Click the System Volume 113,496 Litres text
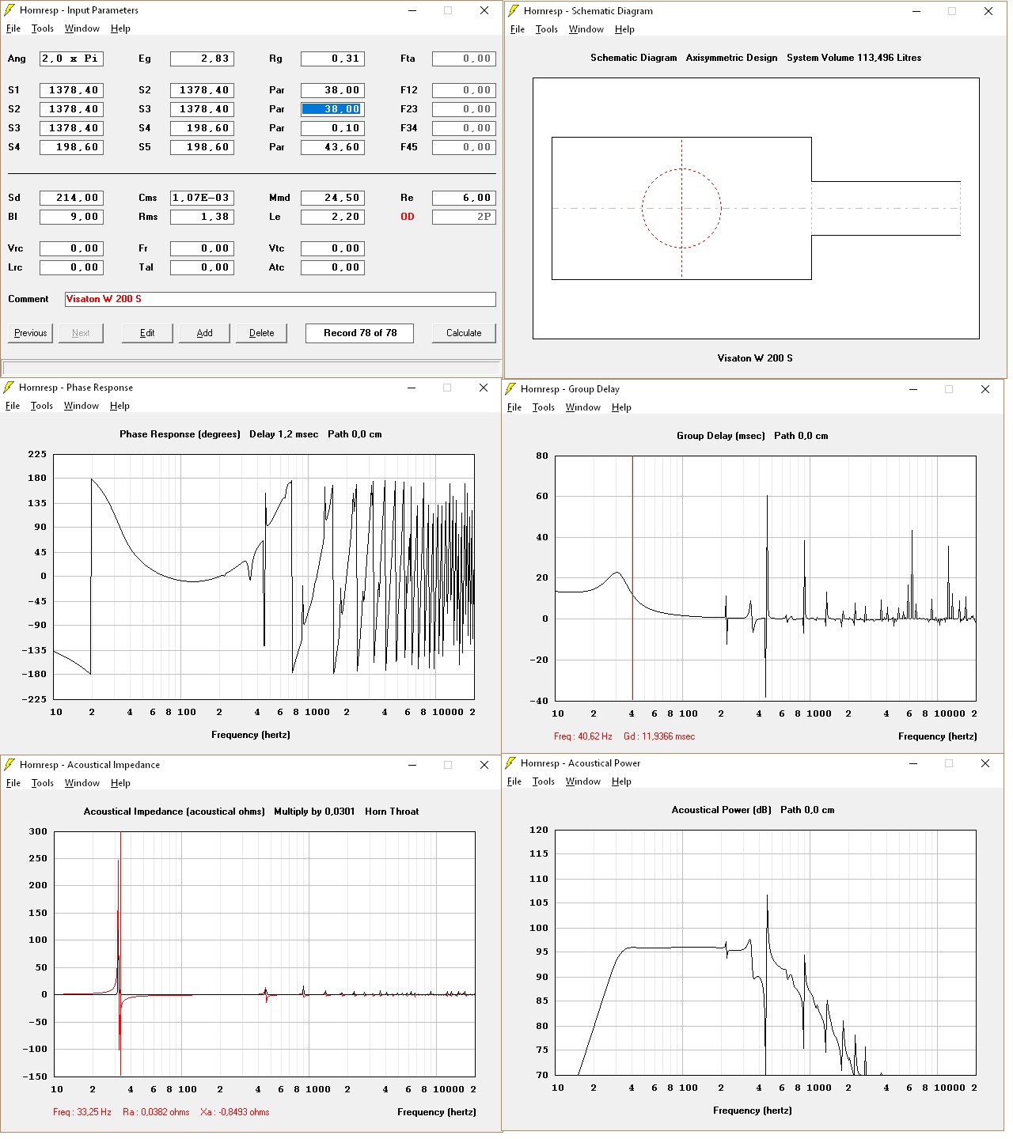 [x=854, y=58]
